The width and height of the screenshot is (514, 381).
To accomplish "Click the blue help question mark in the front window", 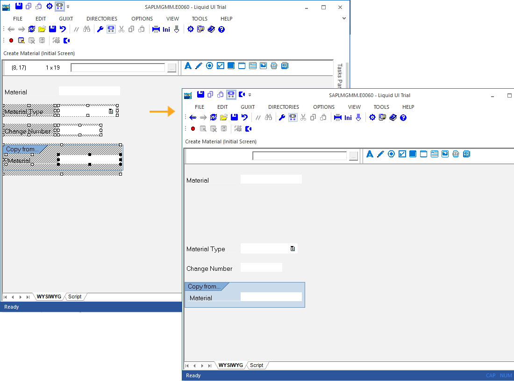I will click(x=403, y=118).
